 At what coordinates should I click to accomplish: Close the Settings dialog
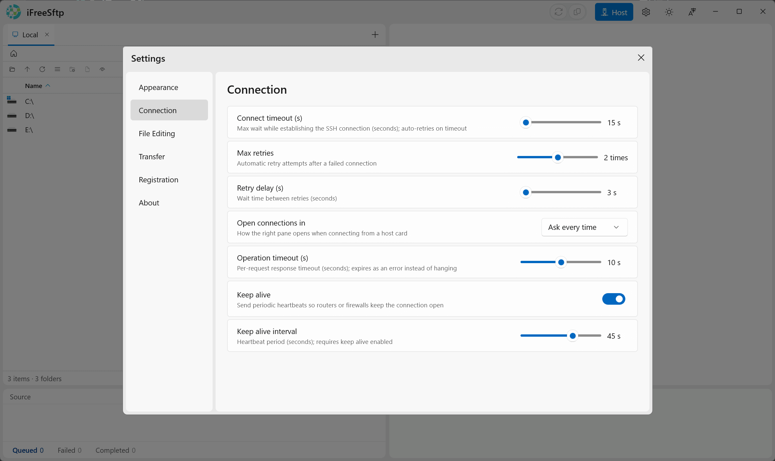point(641,58)
